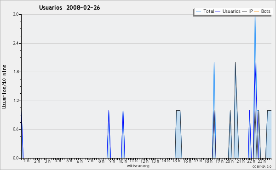Image resolution: width=276 pixels, height=170 pixels.
Task: Click the 'wikiscan.org' text below the chart
Action: pyautogui.click(x=138, y=166)
